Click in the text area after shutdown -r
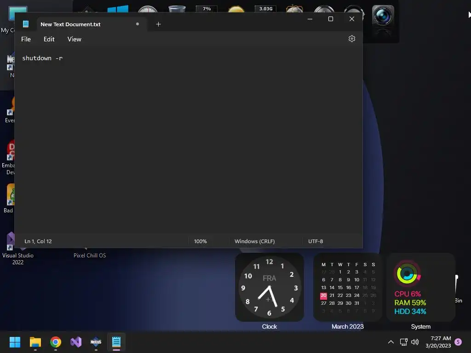 (63, 58)
